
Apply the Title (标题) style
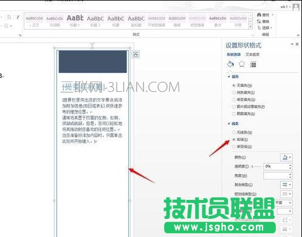coord(116,21)
